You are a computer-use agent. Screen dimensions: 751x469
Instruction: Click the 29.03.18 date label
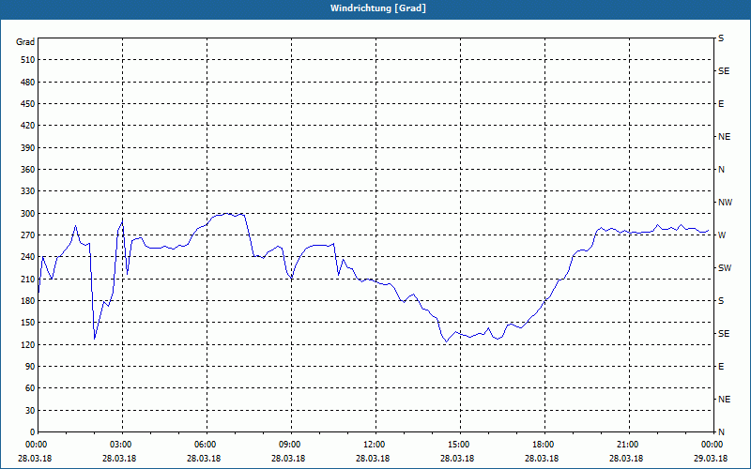point(711,459)
